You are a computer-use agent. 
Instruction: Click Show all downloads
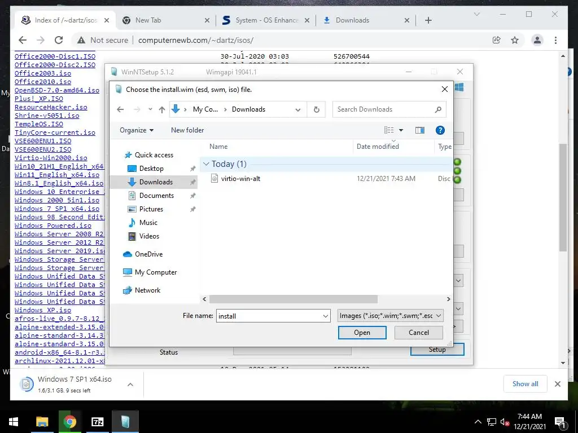525,384
